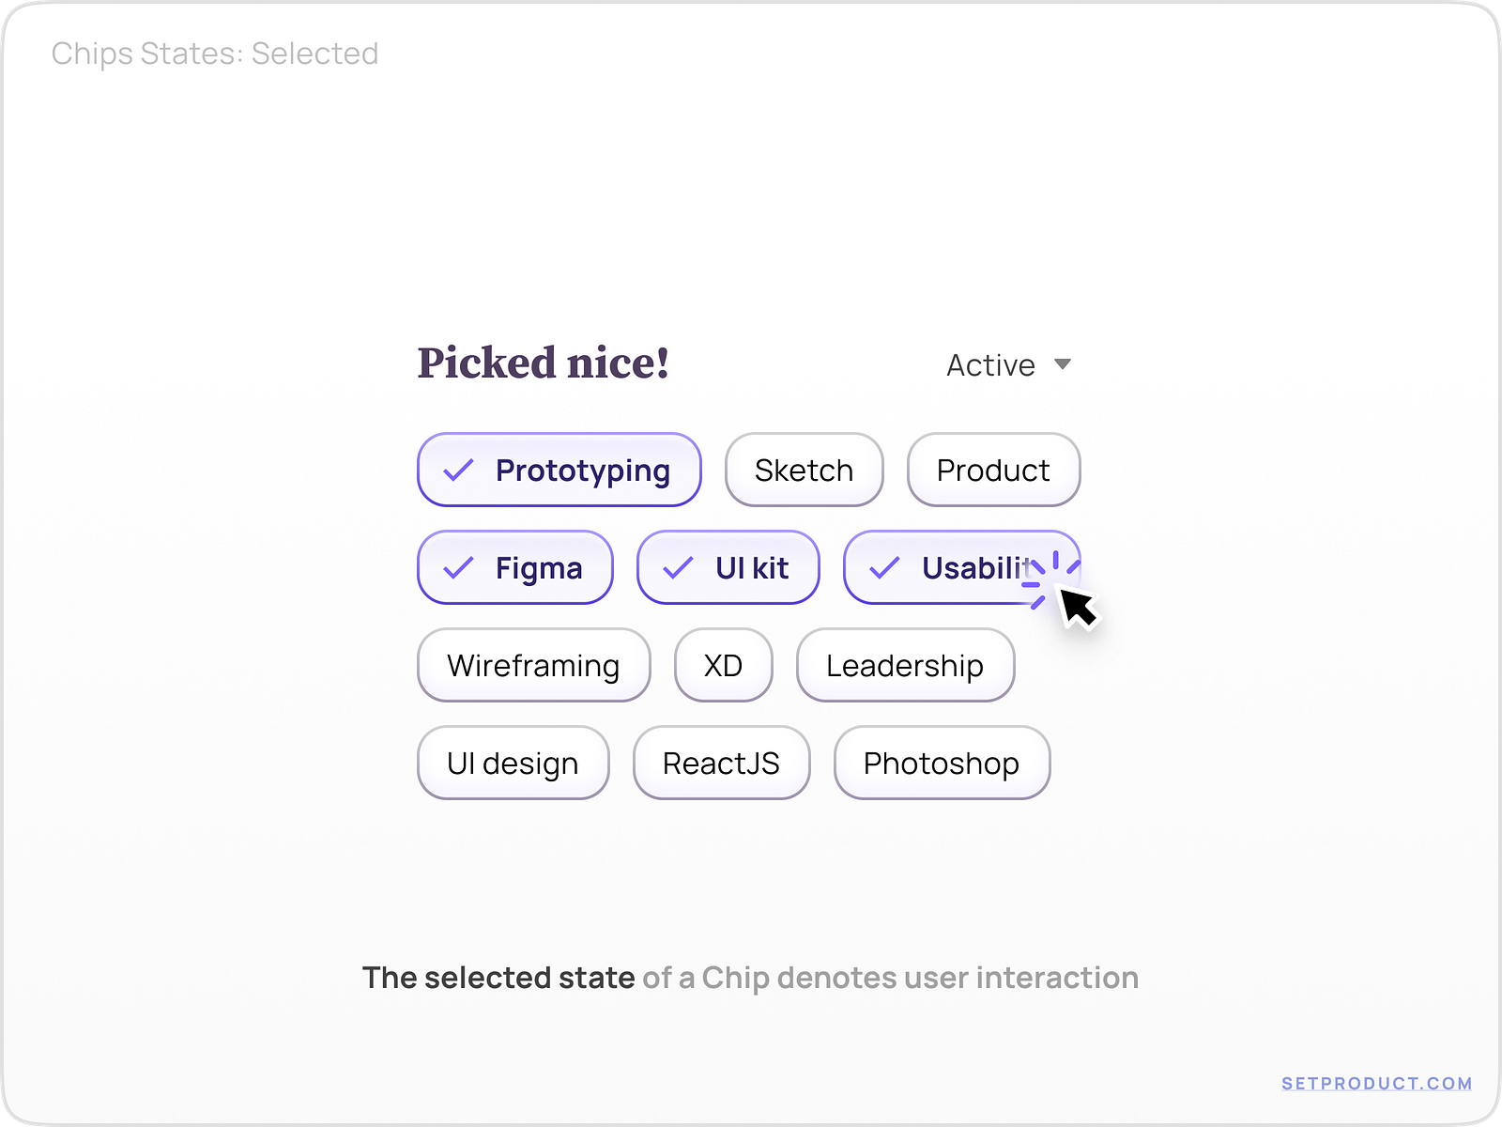Viewport: 1502px width, 1127px height.
Task: Click the checkmark icon on UI kit chip
Action: pyautogui.click(x=678, y=568)
